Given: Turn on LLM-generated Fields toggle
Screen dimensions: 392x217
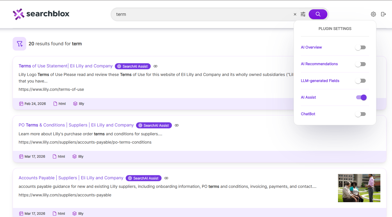Looking at the screenshot, I should [360, 81].
